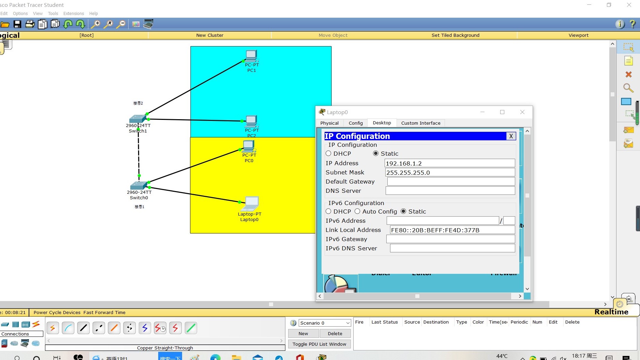640x360 pixels.
Task: Open the Scenario 0 dropdown
Action: [x=325, y=323]
